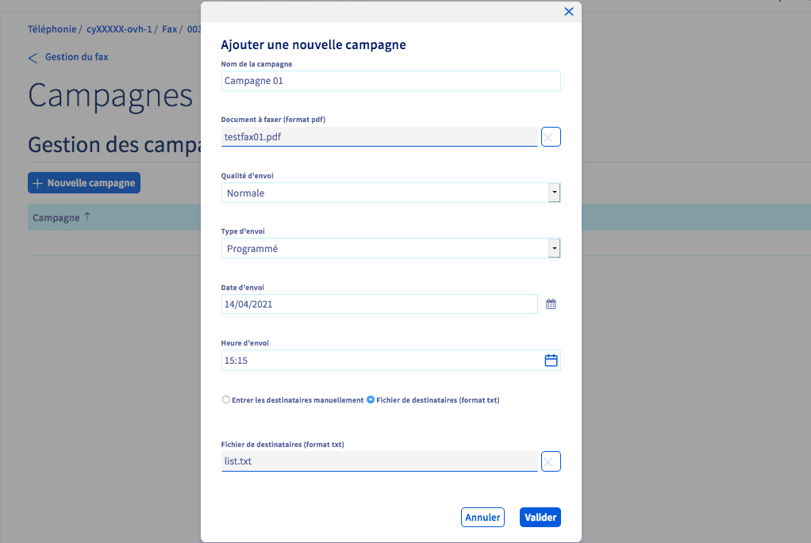Click the sort arrow on Campagne column
The image size is (811, 543).
tap(86, 217)
